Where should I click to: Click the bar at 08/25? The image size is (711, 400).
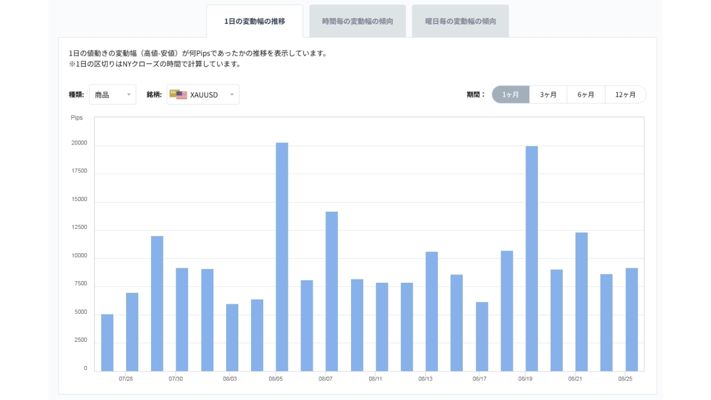[632, 319]
